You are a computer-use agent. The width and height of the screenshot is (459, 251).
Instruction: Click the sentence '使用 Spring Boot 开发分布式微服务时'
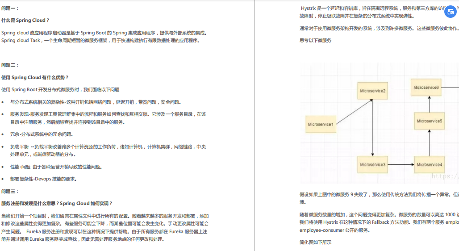[40, 90]
